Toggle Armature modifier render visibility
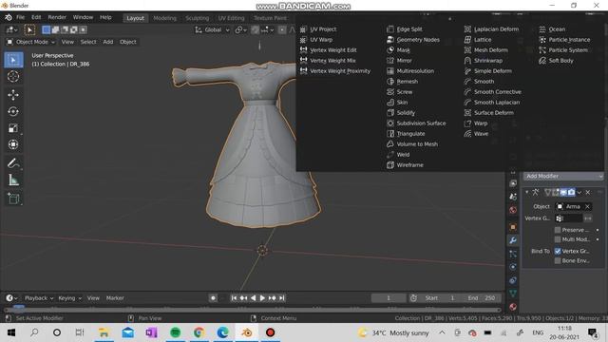Image resolution: width=608 pixels, height=342 pixels. pos(572,192)
